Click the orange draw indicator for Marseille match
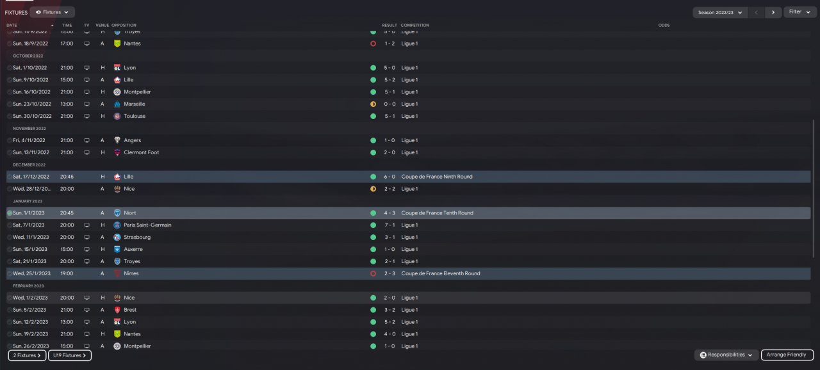 373,104
